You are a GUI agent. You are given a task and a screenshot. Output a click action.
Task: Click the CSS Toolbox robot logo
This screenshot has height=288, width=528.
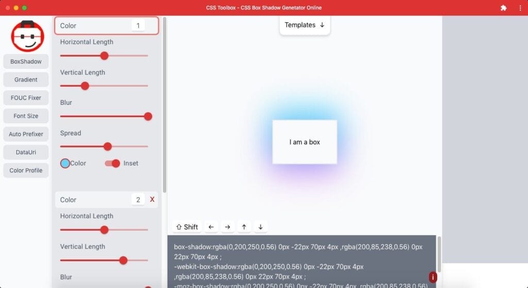[x=26, y=36]
